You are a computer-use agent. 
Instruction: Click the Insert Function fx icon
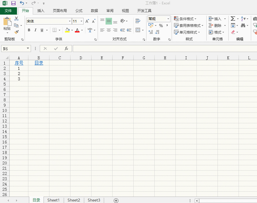pos(66,48)
